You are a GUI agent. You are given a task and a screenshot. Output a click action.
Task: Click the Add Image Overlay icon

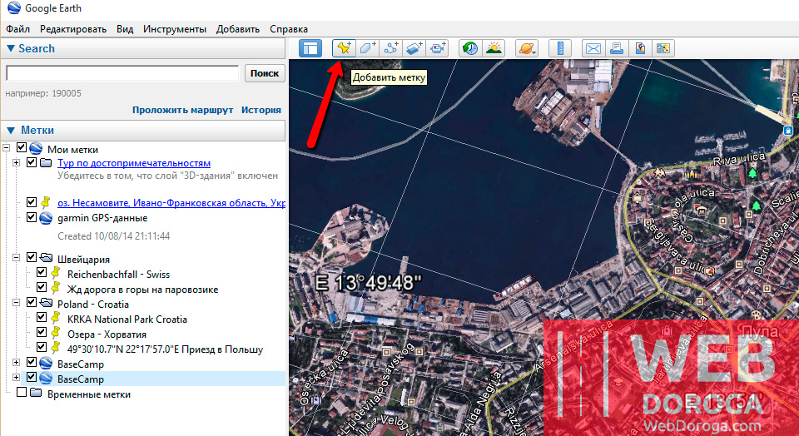[414, 48]
